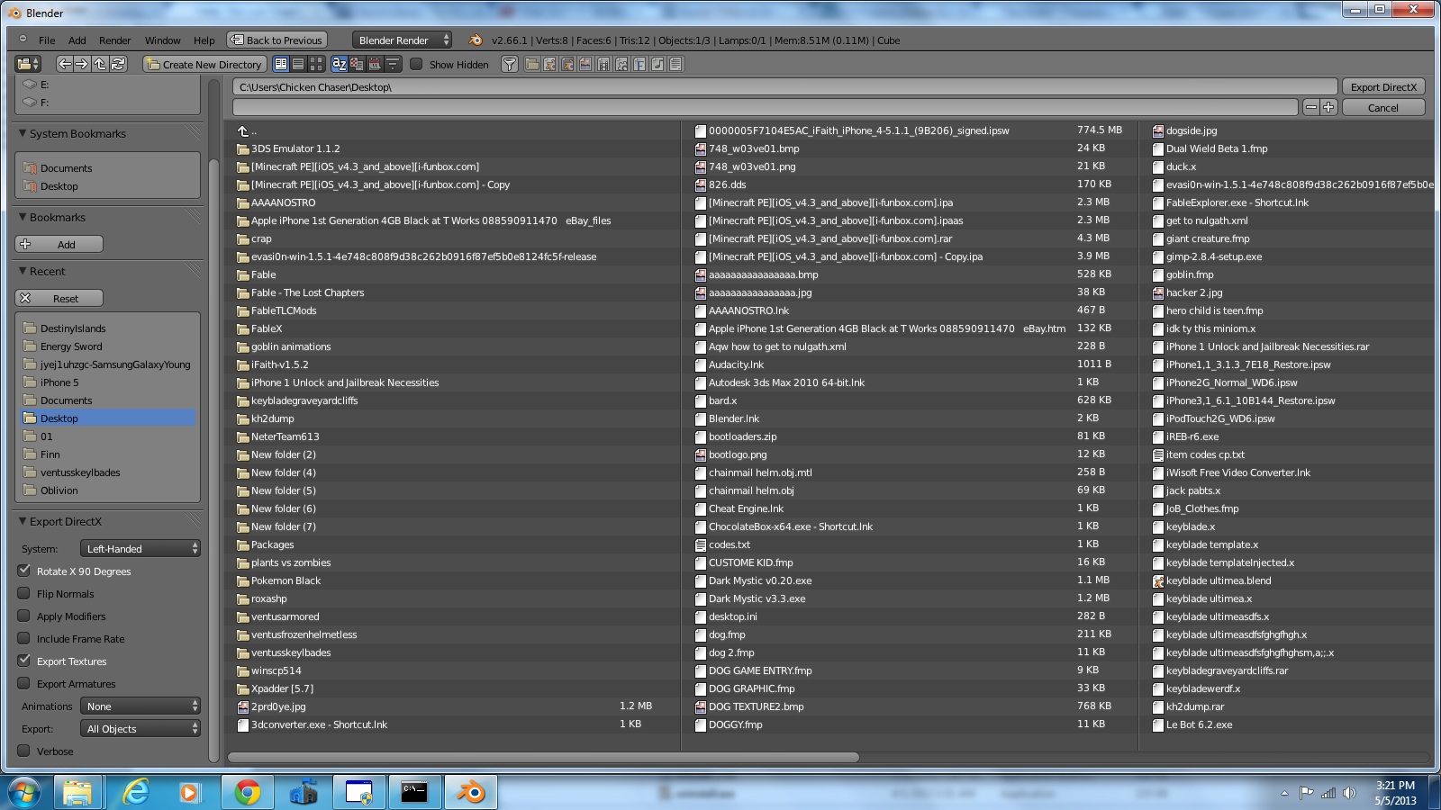
Task: Open the Animations None dropdown
Action: pyautogui.click(x=140, y=706)
